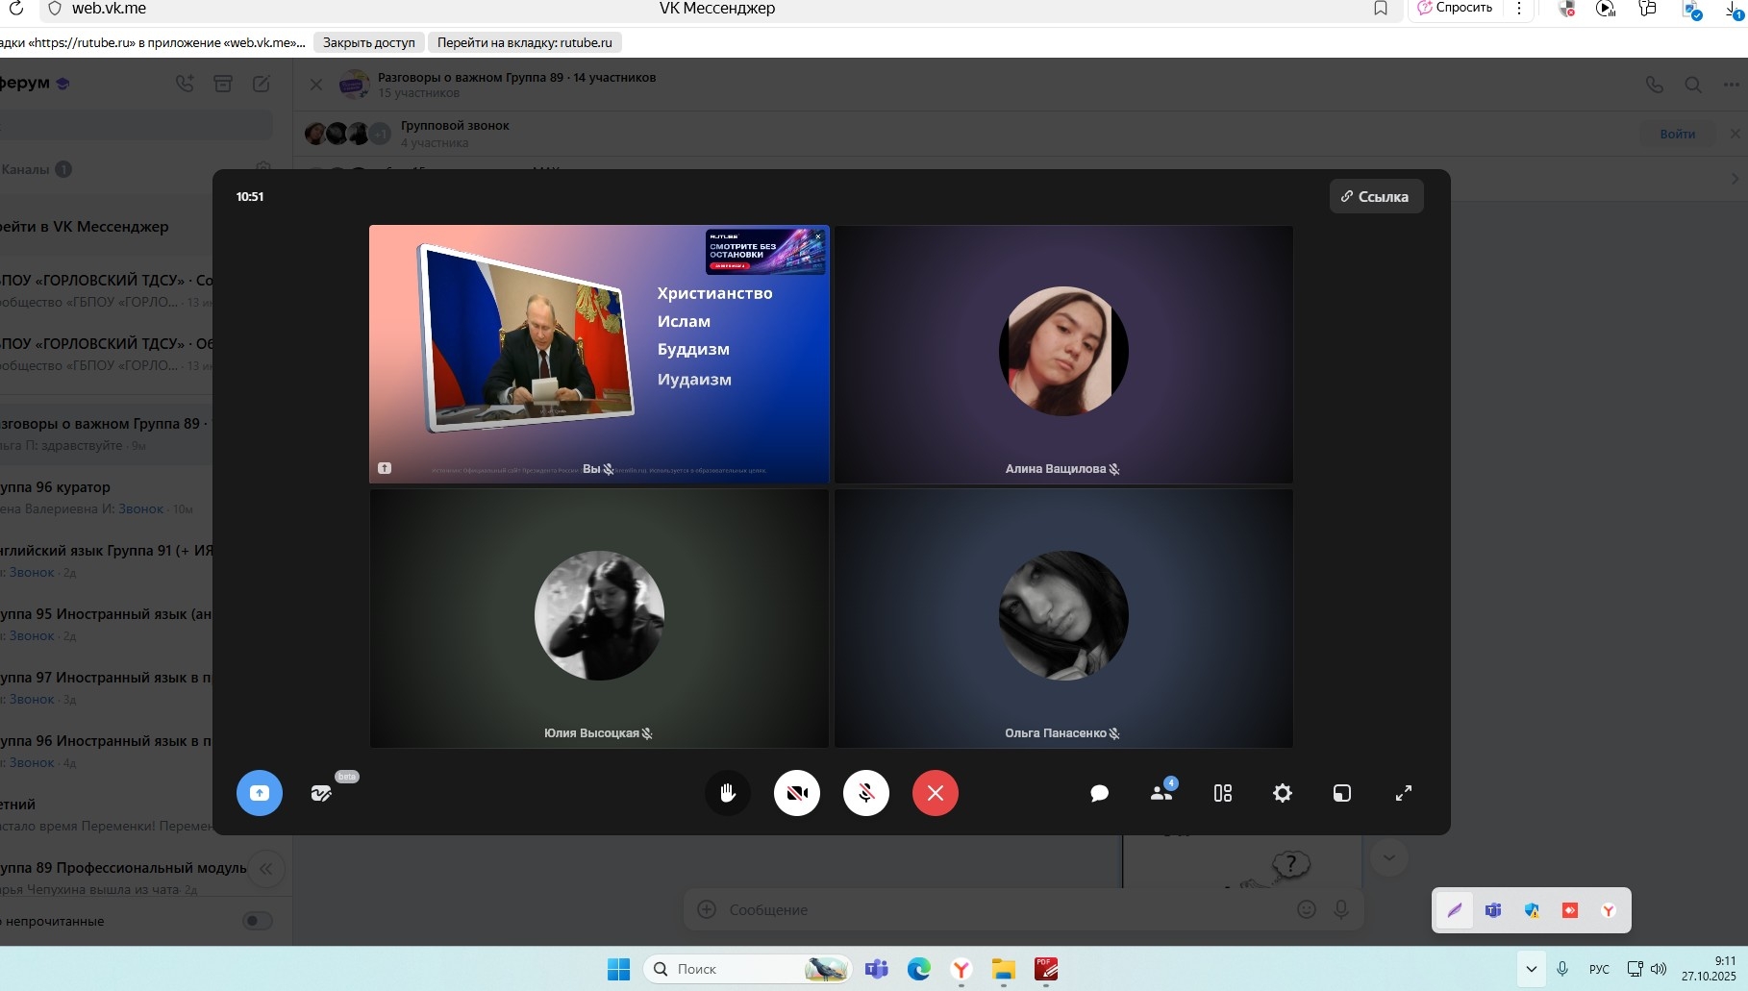
Task: Minimize call to picture-in-picture window
Action: 1341,793
